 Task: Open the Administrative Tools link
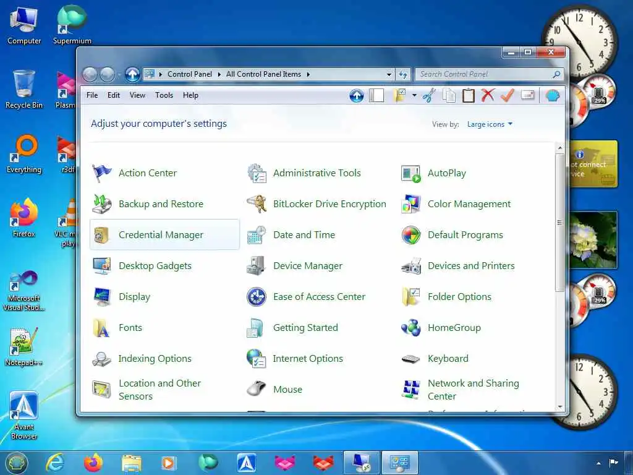(x=317, y=173)
